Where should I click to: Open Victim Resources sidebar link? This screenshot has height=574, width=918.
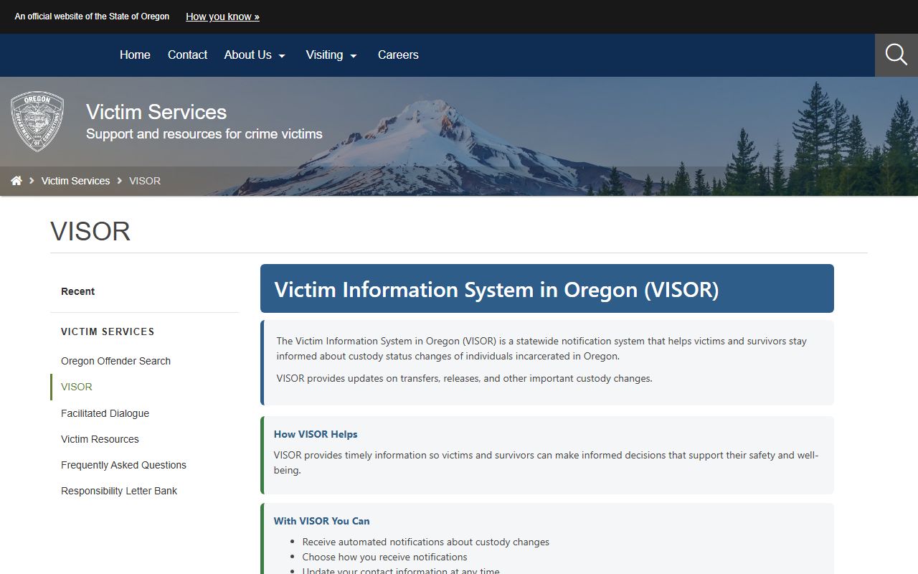(x=100, y=439)
